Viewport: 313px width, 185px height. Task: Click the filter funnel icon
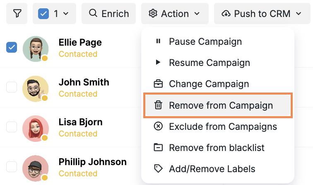17,14
